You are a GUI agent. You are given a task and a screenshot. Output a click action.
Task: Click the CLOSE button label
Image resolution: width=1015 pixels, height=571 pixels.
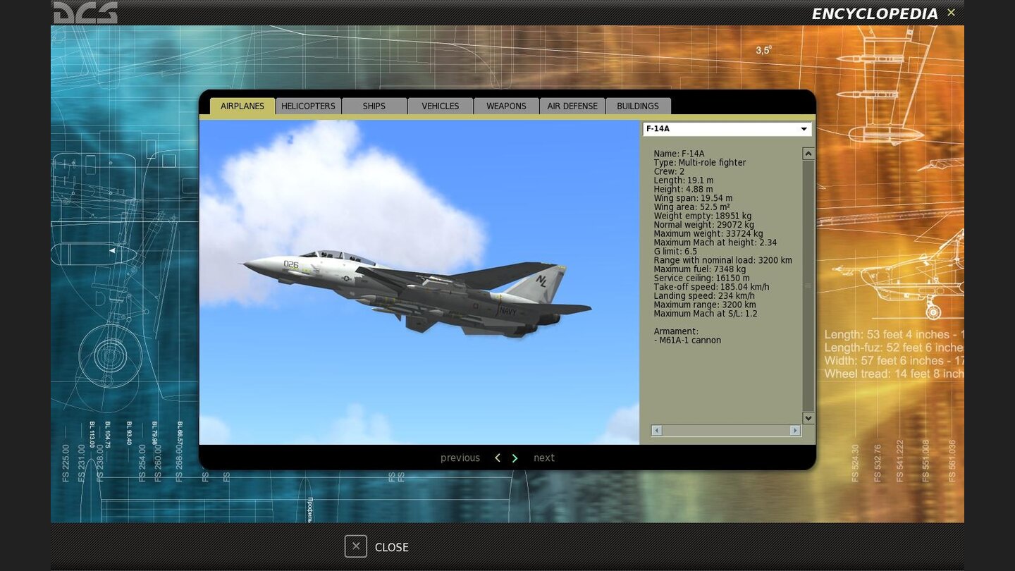(x=392, y=547)
